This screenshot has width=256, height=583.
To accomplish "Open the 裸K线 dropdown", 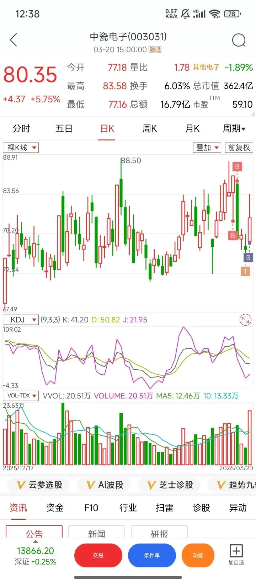I will pos(21,148).
